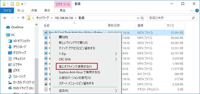The height and width of the screenshot is (94, 200).
Task: Collapse the ribbon with the chevron
Action: tap(191, 11)
